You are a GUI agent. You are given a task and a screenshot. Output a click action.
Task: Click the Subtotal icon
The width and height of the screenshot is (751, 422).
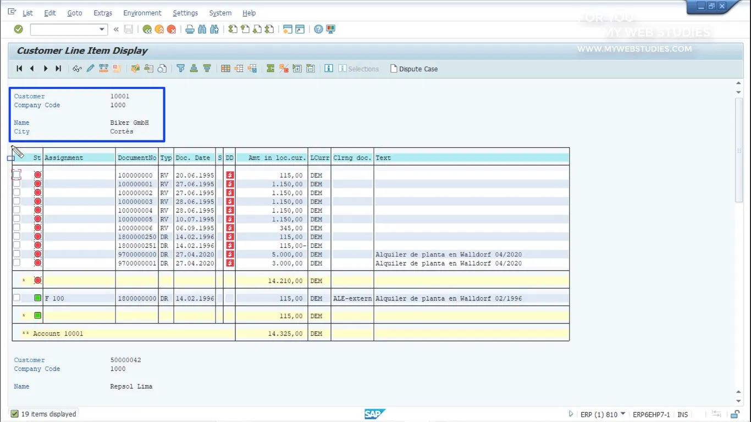[x=284, y=69]
